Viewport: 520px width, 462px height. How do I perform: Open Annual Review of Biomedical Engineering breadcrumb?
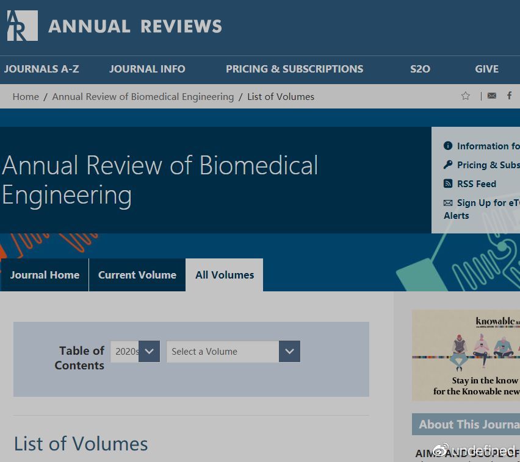[143, 96]
